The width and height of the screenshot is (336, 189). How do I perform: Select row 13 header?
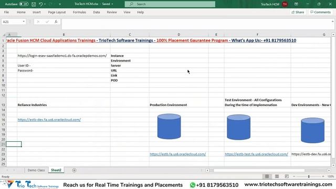coord(3,102)
